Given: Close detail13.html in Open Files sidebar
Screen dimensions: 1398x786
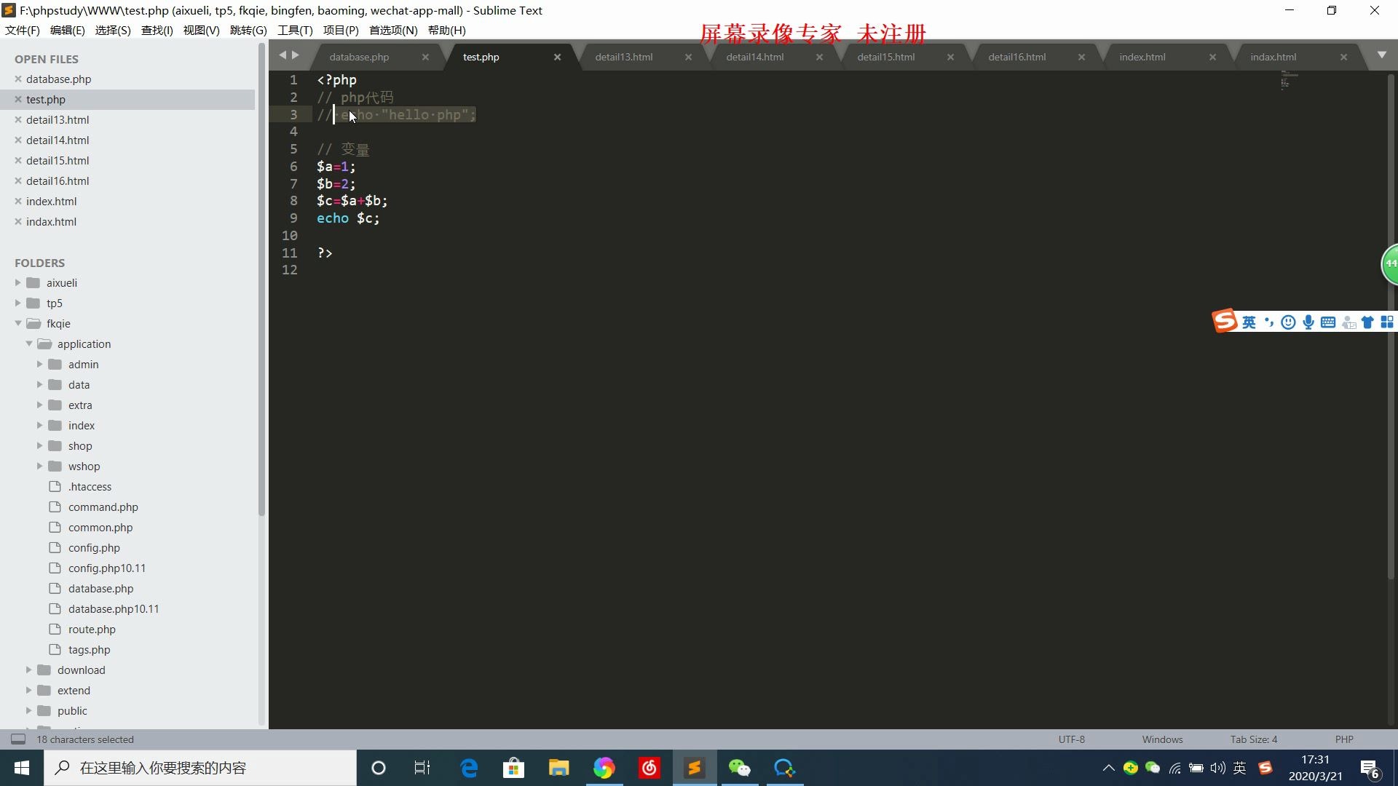Looking at the screenshot, I should coord(18,120).
